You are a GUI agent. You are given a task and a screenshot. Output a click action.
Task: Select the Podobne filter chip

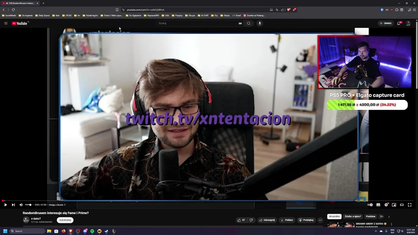click(x=371, y=216)
